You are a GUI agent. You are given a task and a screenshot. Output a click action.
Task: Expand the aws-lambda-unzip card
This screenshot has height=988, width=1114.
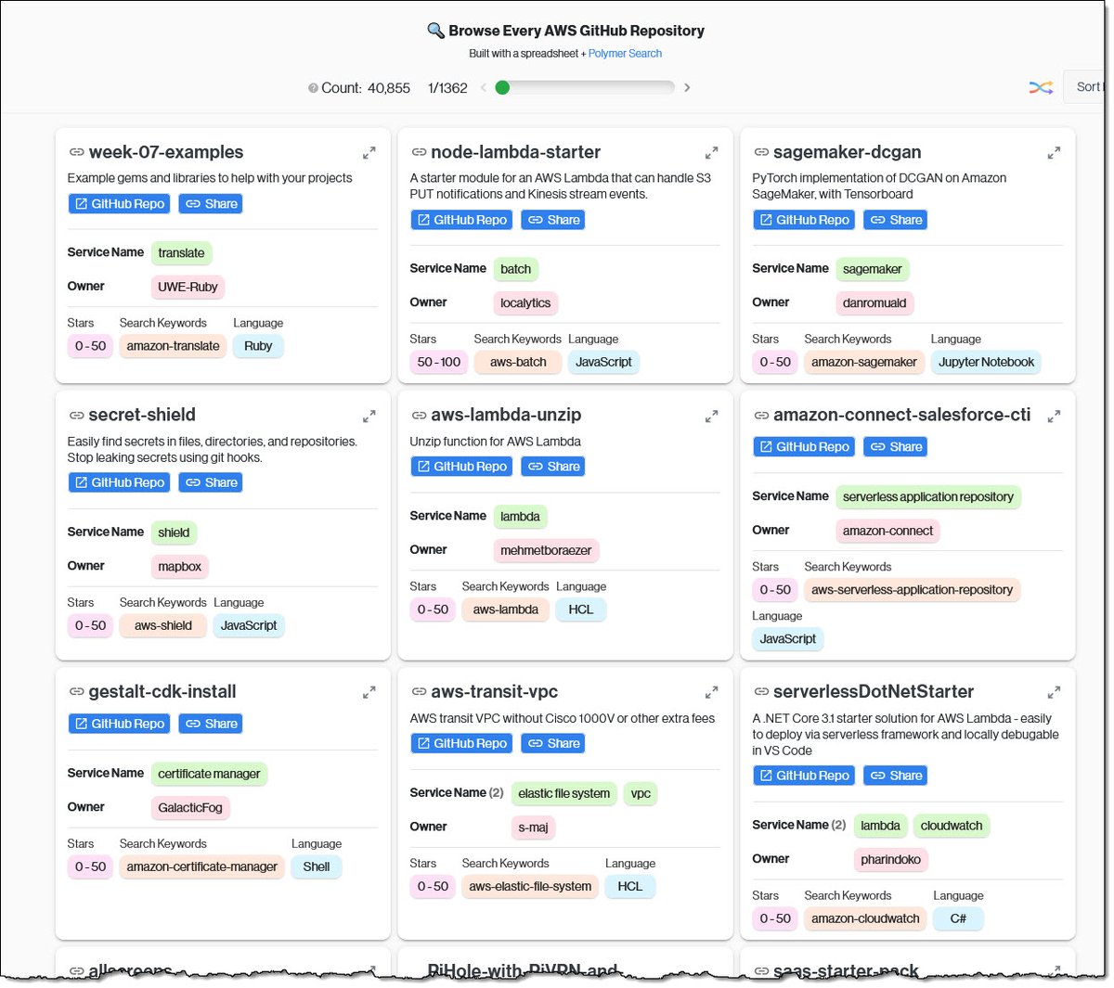[x=711, y=417]
